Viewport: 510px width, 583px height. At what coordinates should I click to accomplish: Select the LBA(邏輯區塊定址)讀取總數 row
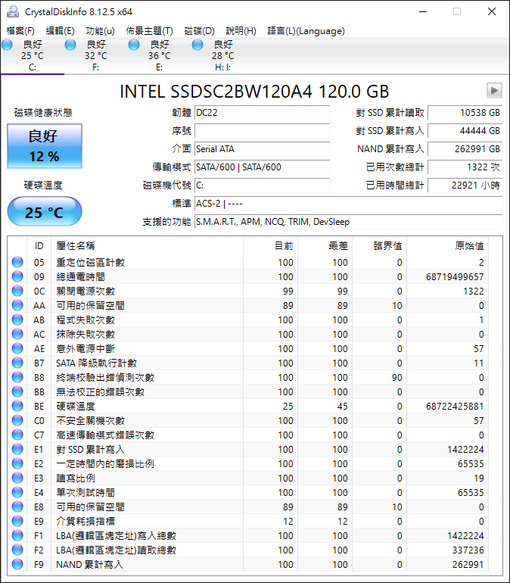(248, 550)
